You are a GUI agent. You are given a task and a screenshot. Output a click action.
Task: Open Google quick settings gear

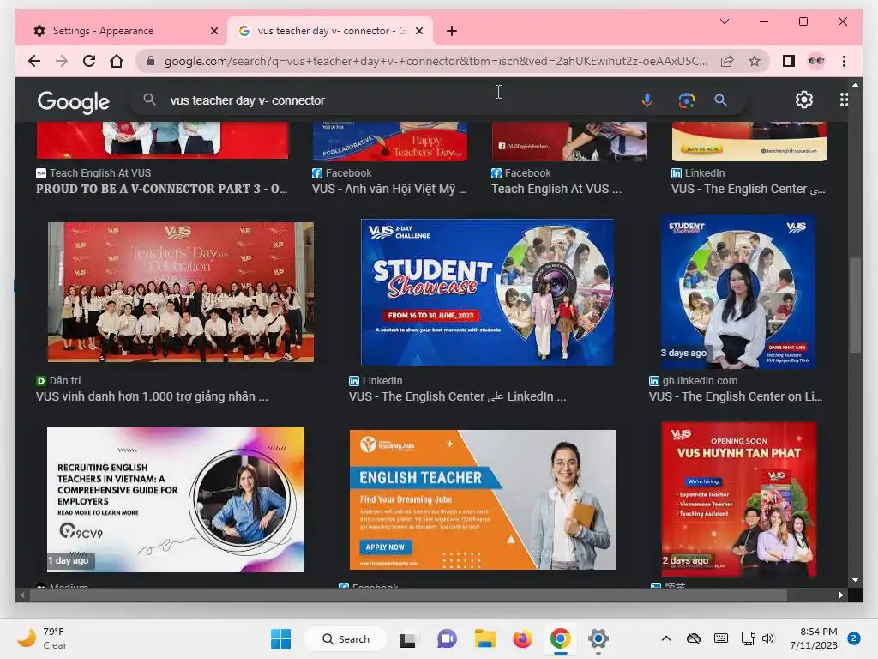pos(804,100)
